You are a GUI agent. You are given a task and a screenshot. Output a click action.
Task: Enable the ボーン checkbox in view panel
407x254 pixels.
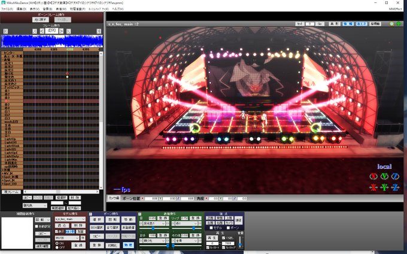[x=228, y=228]
